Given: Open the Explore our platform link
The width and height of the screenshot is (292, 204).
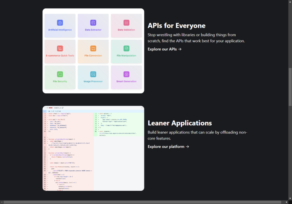Looking at the screenshot, I should [x=168, y=147].
